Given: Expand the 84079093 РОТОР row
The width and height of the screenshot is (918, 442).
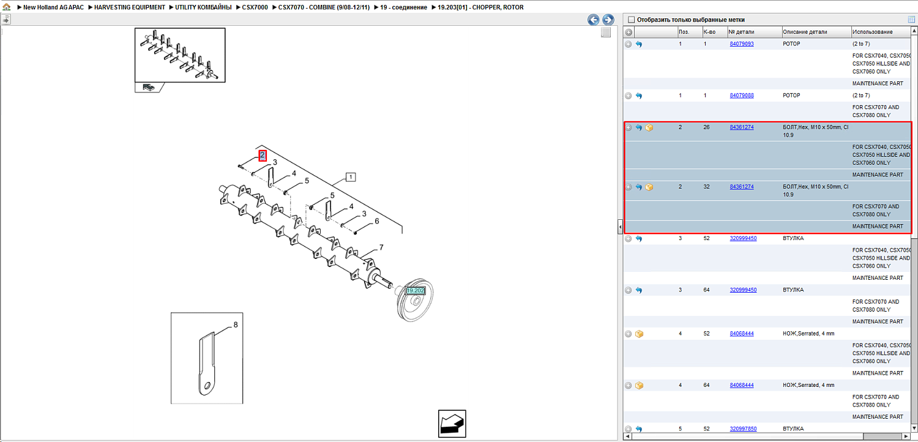Looking at the screenshot, I should pos(628,44).
